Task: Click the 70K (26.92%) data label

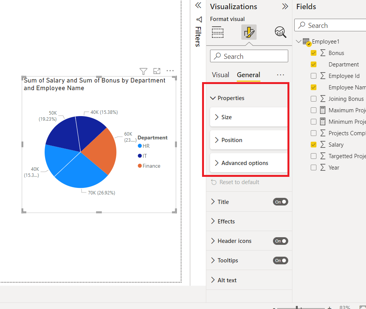Action: coord(101,193)
